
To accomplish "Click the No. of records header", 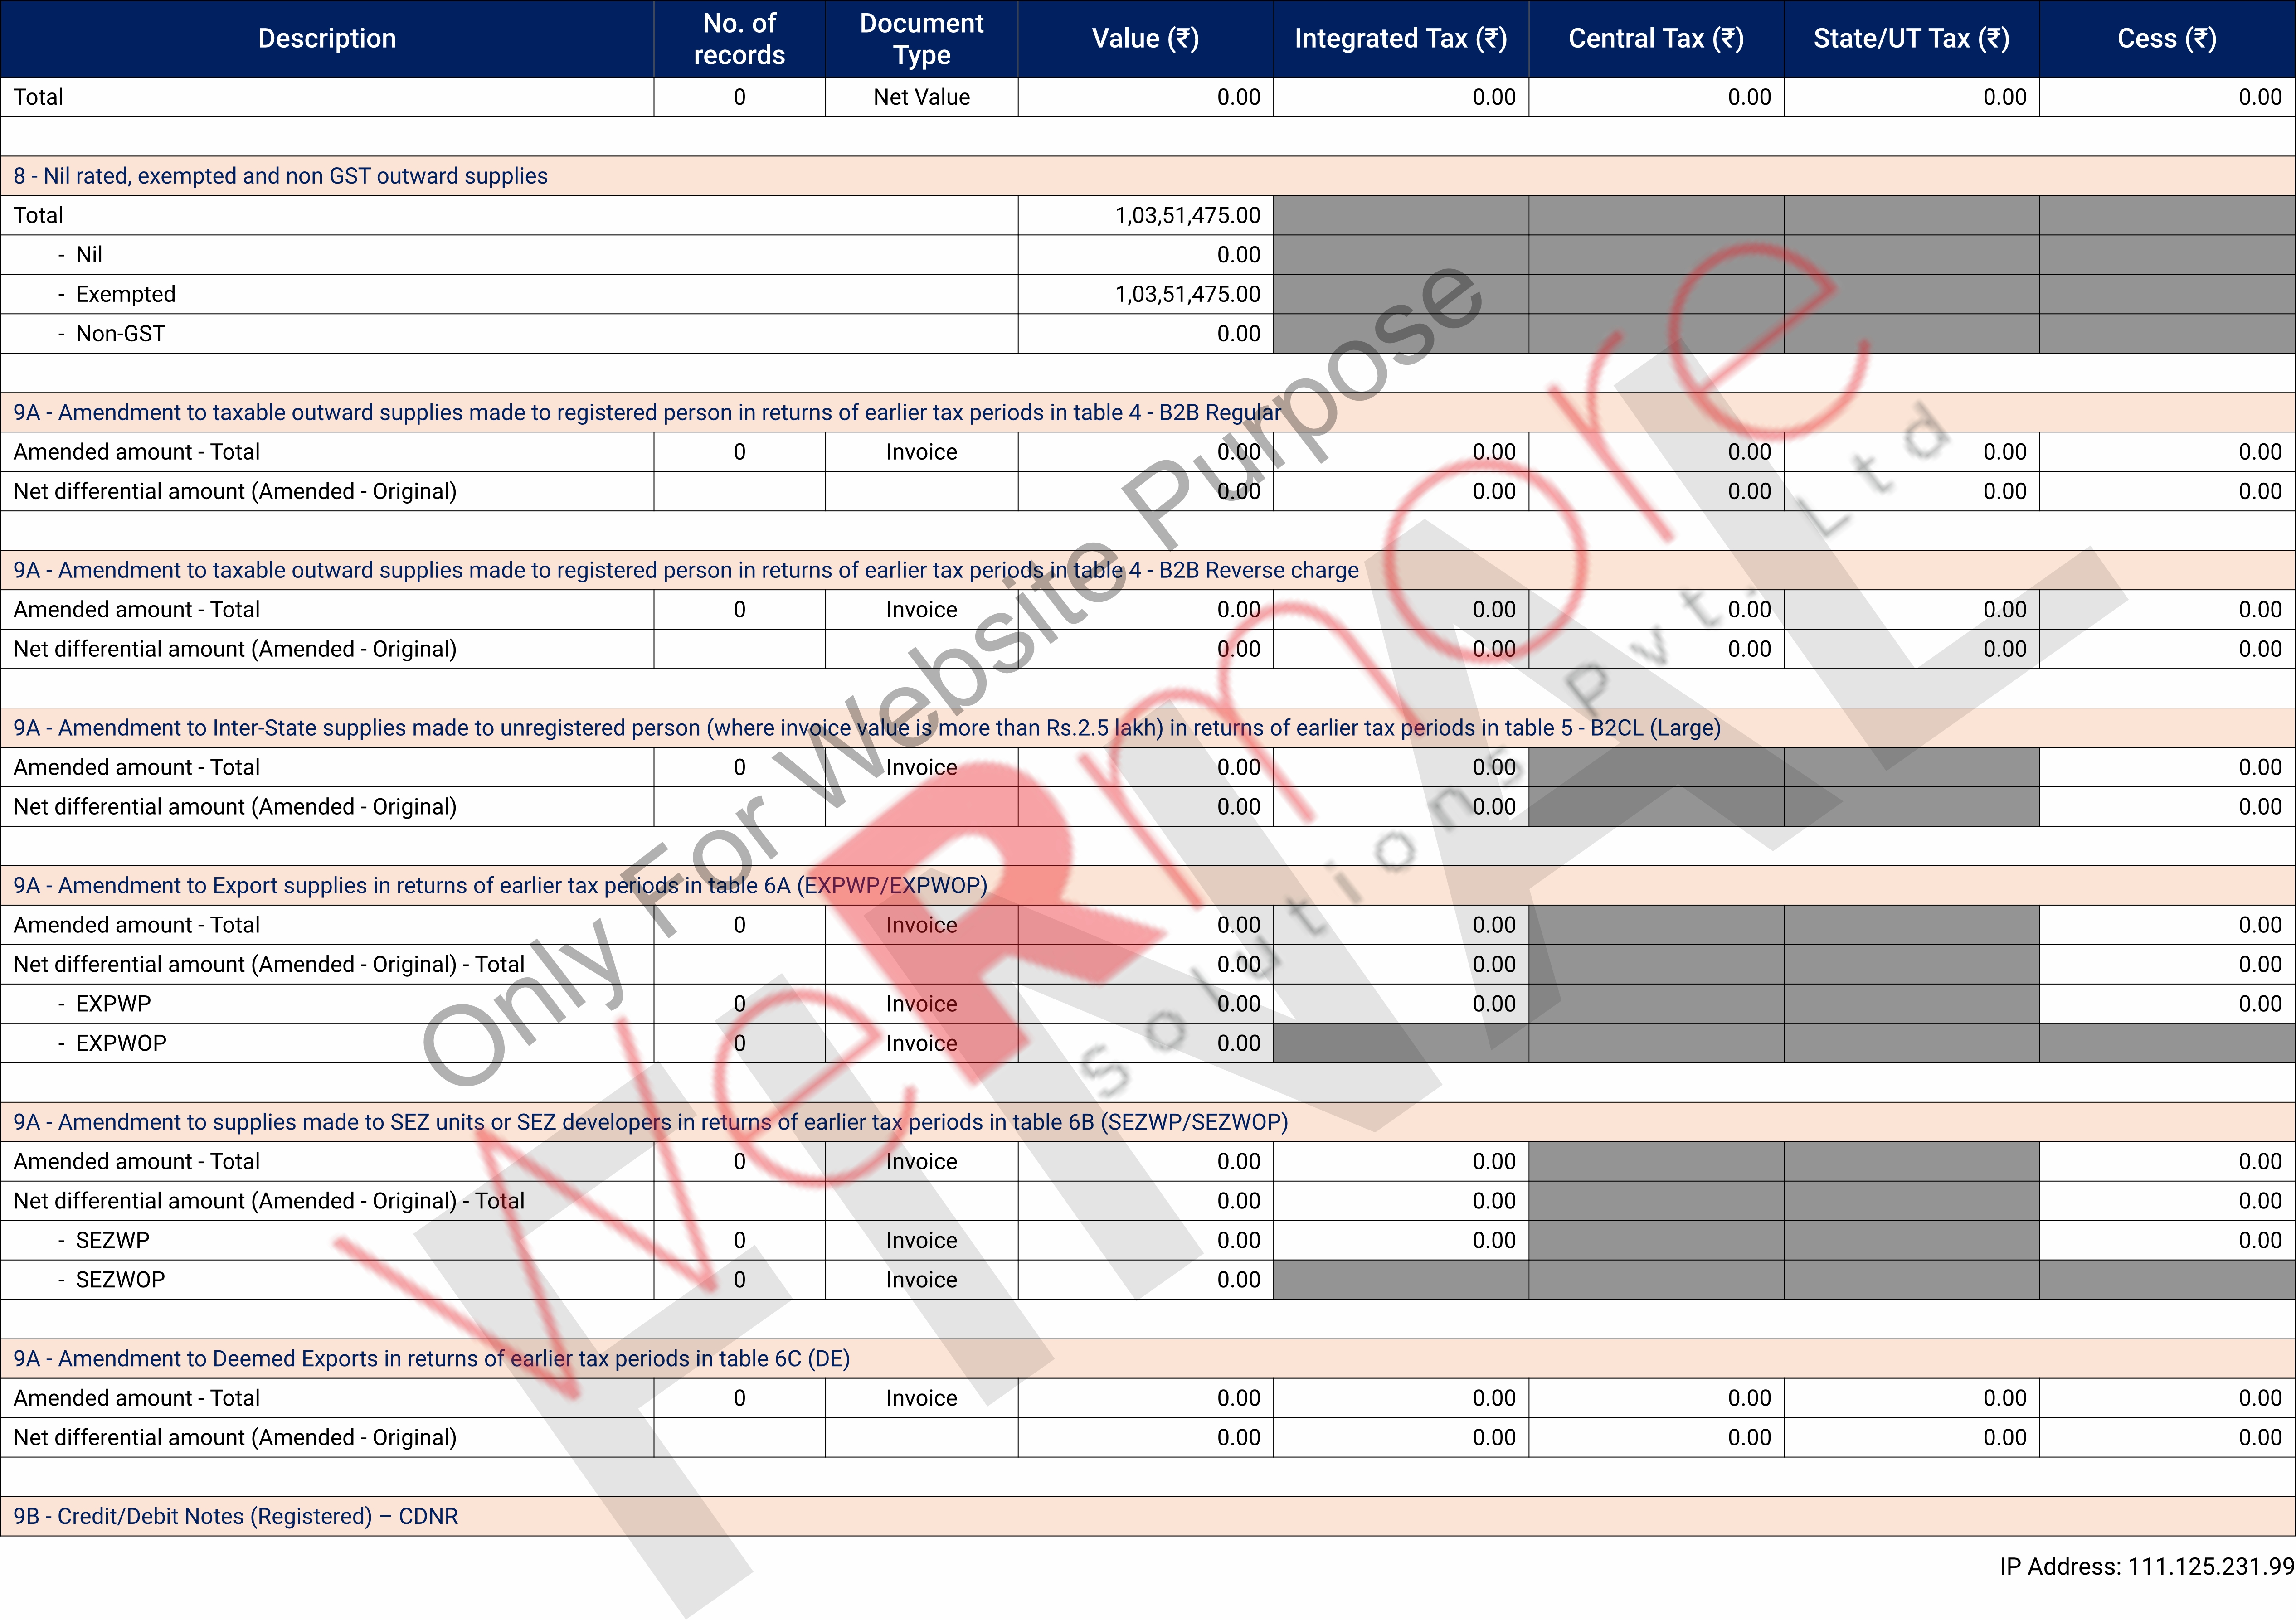I will coord(739,38).
